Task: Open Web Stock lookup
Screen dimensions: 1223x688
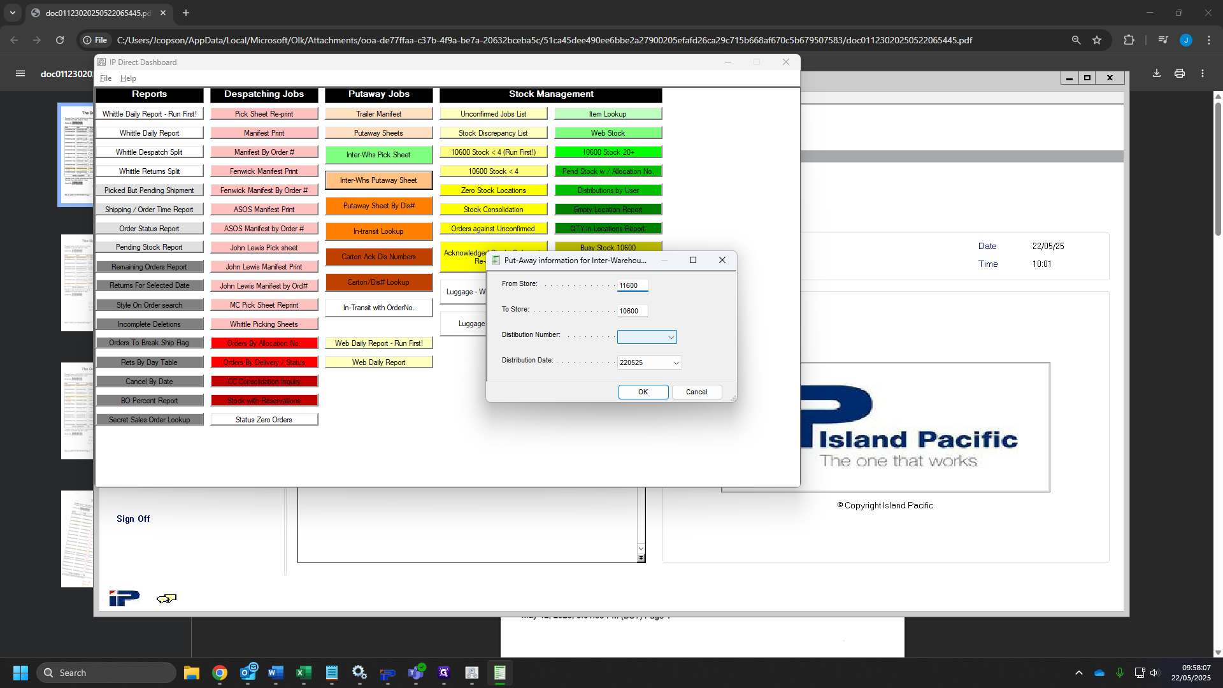Action: pos(608,133)
